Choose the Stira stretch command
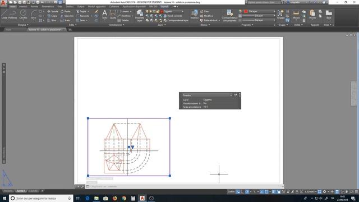The image size is (359, 202). coord(52,20)
